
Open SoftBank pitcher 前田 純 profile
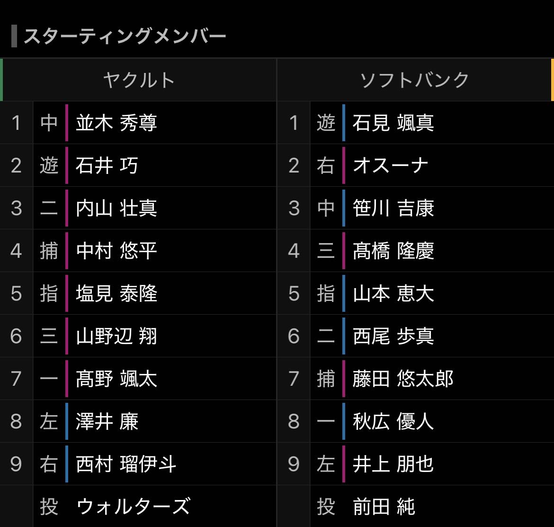coord(384,507)
